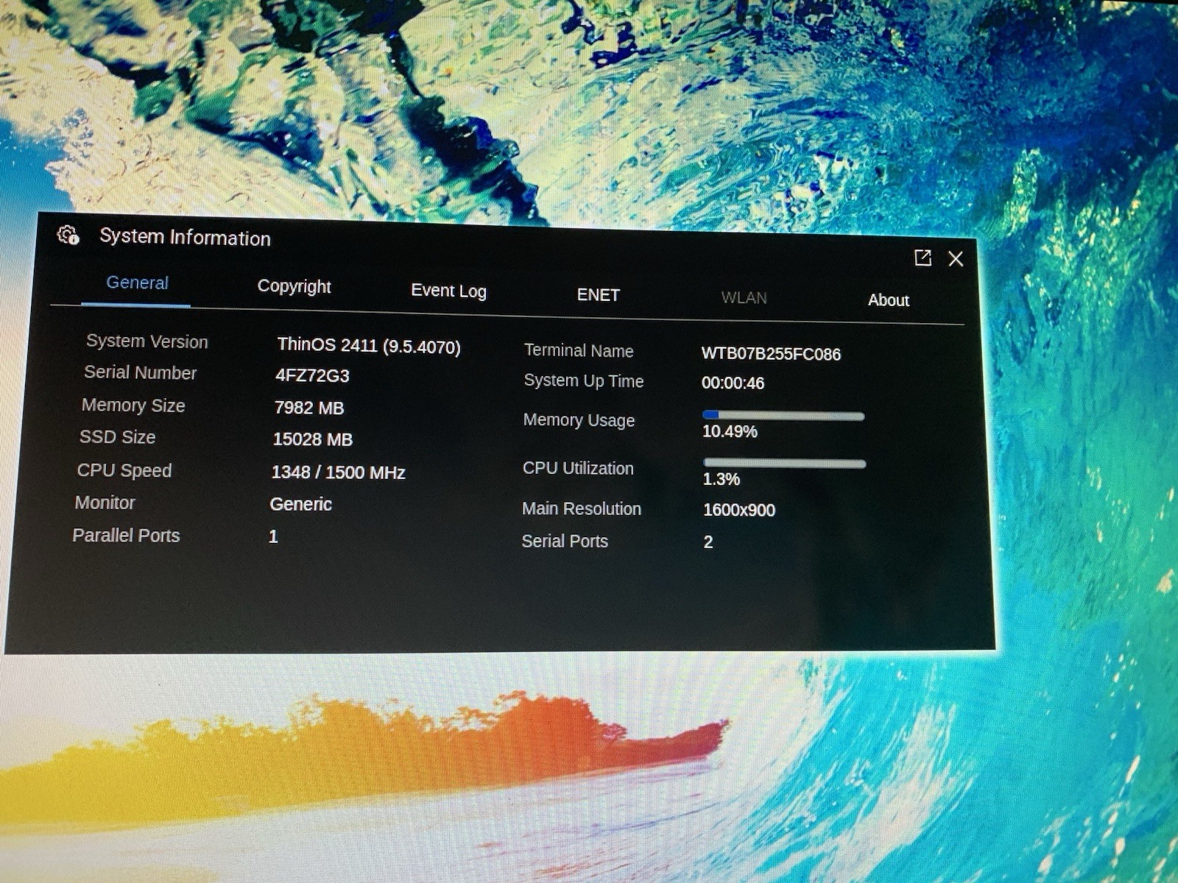This screenshot has width=1178, height=883.
Task: Click the Serial Ports label
Action: (565, 542)
